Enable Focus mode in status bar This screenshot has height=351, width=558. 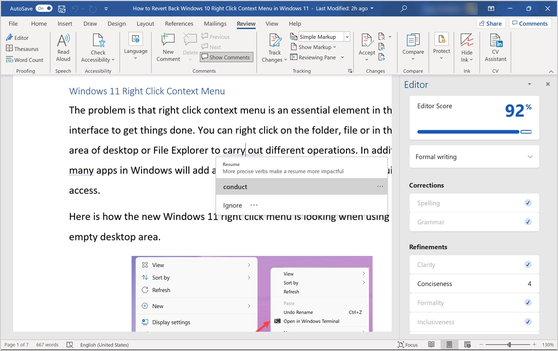pos(408,345)
